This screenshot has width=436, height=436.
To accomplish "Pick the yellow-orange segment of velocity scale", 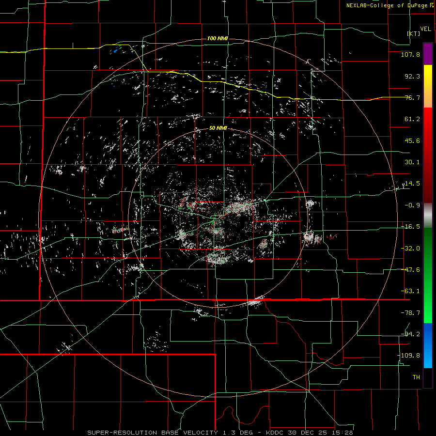I will pyautogui.click(x=428, y=86).
